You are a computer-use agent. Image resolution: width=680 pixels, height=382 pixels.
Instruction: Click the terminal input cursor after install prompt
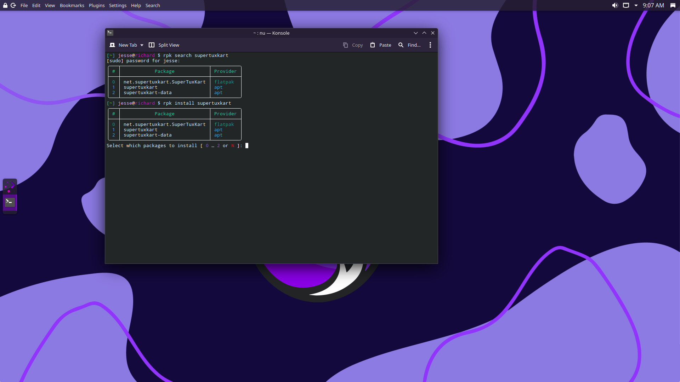247,146
